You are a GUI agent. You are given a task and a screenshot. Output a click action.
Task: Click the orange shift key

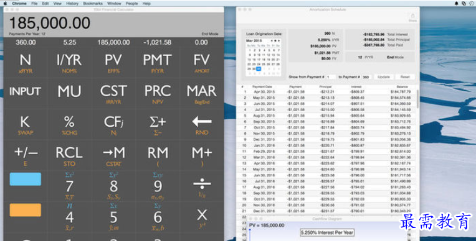(x=26, y=210)
